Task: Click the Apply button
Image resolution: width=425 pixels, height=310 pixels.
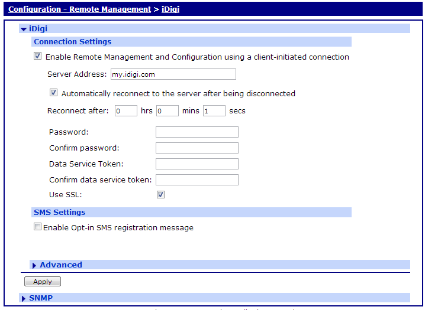Action: (43, 282)
